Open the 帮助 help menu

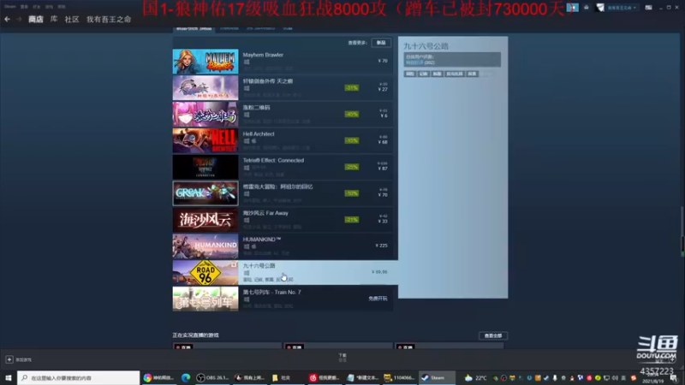point(62,7)
